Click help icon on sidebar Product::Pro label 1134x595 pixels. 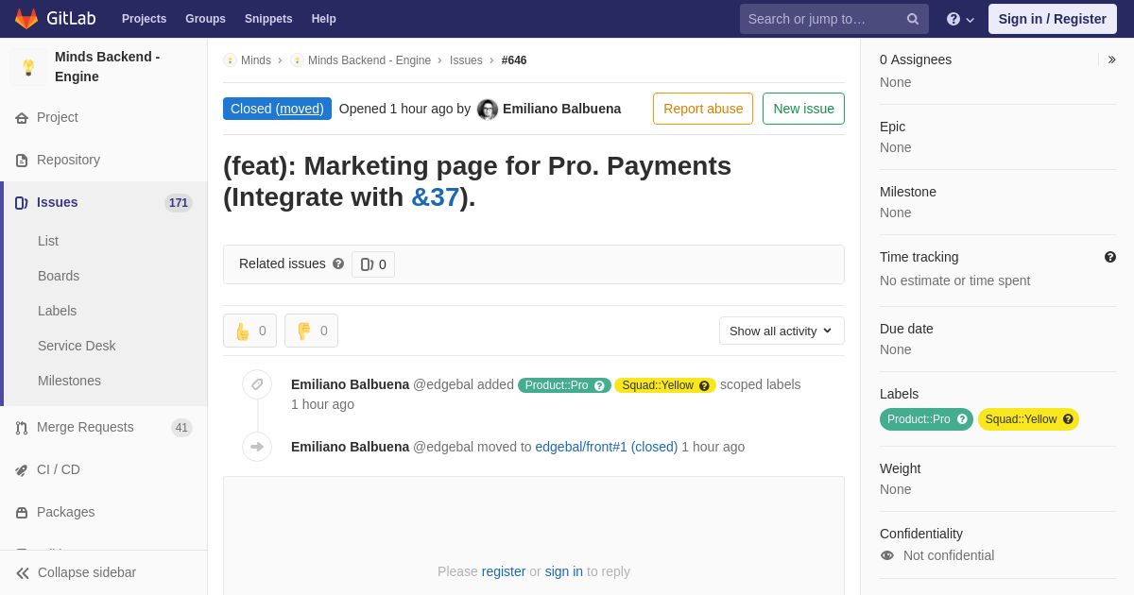[x=963, y=419]
